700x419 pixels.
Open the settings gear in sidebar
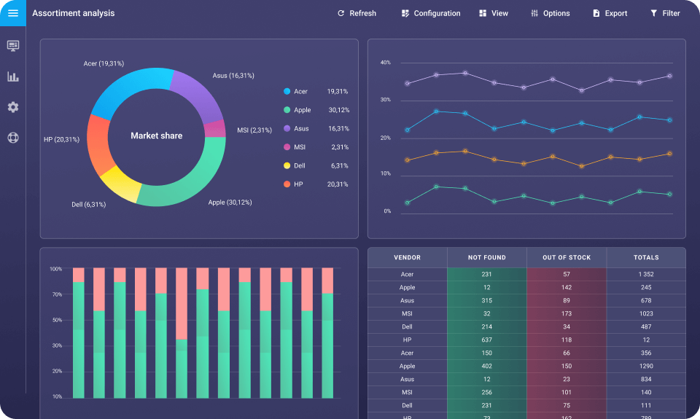pos(13,107)
